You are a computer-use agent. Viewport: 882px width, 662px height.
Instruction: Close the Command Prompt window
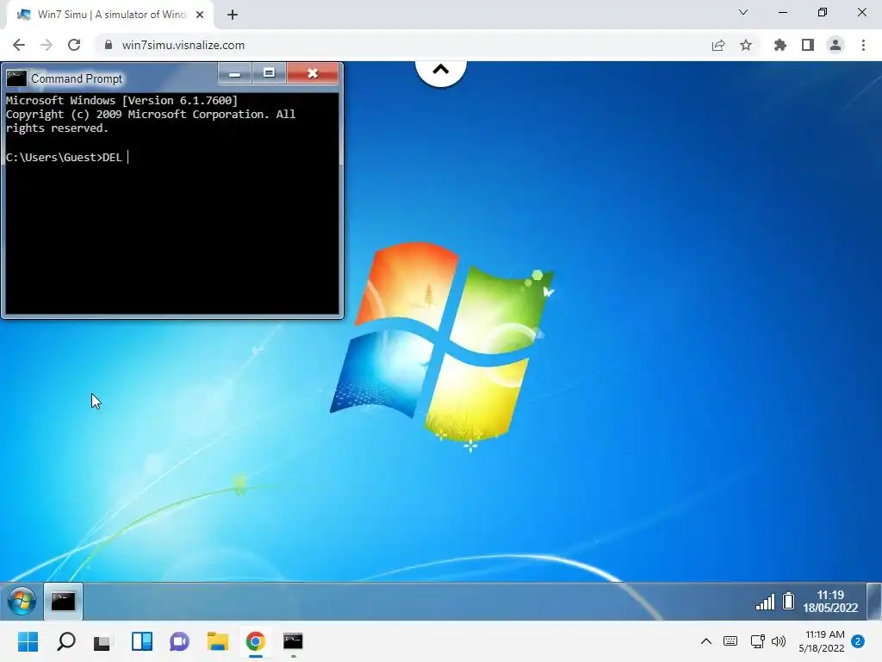click(x=313, y=74)
